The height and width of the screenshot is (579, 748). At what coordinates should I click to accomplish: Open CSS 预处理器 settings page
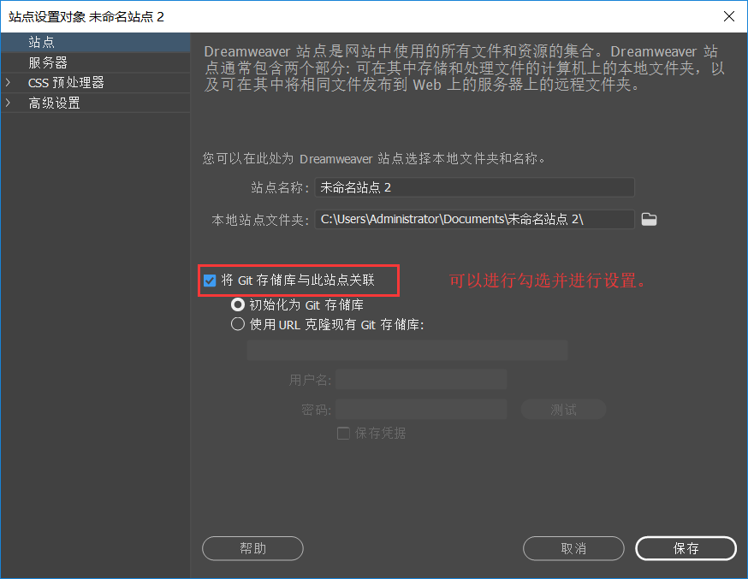(x=66, y=82)
